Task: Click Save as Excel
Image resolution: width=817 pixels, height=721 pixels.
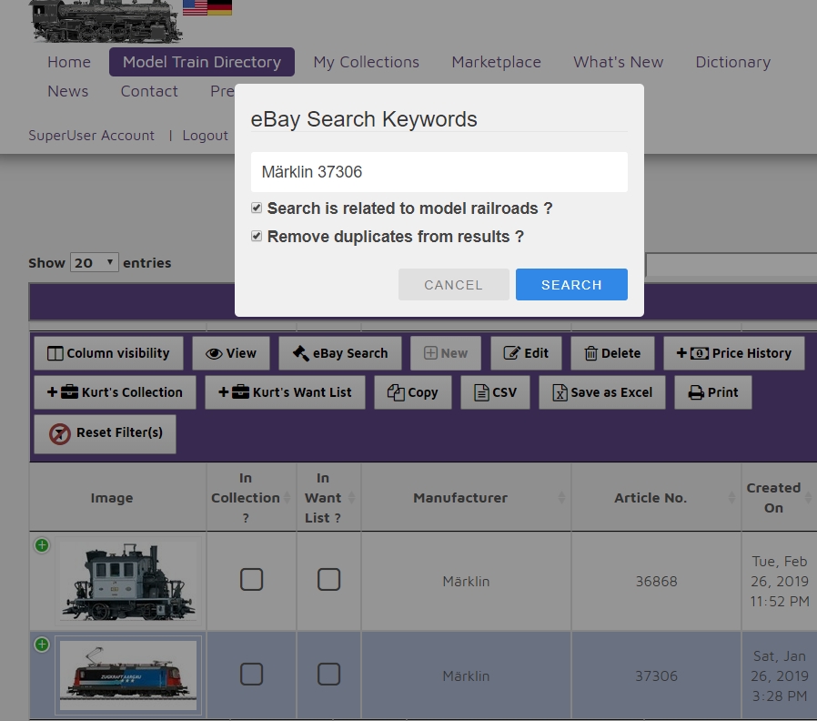Action: click(602, 392)
